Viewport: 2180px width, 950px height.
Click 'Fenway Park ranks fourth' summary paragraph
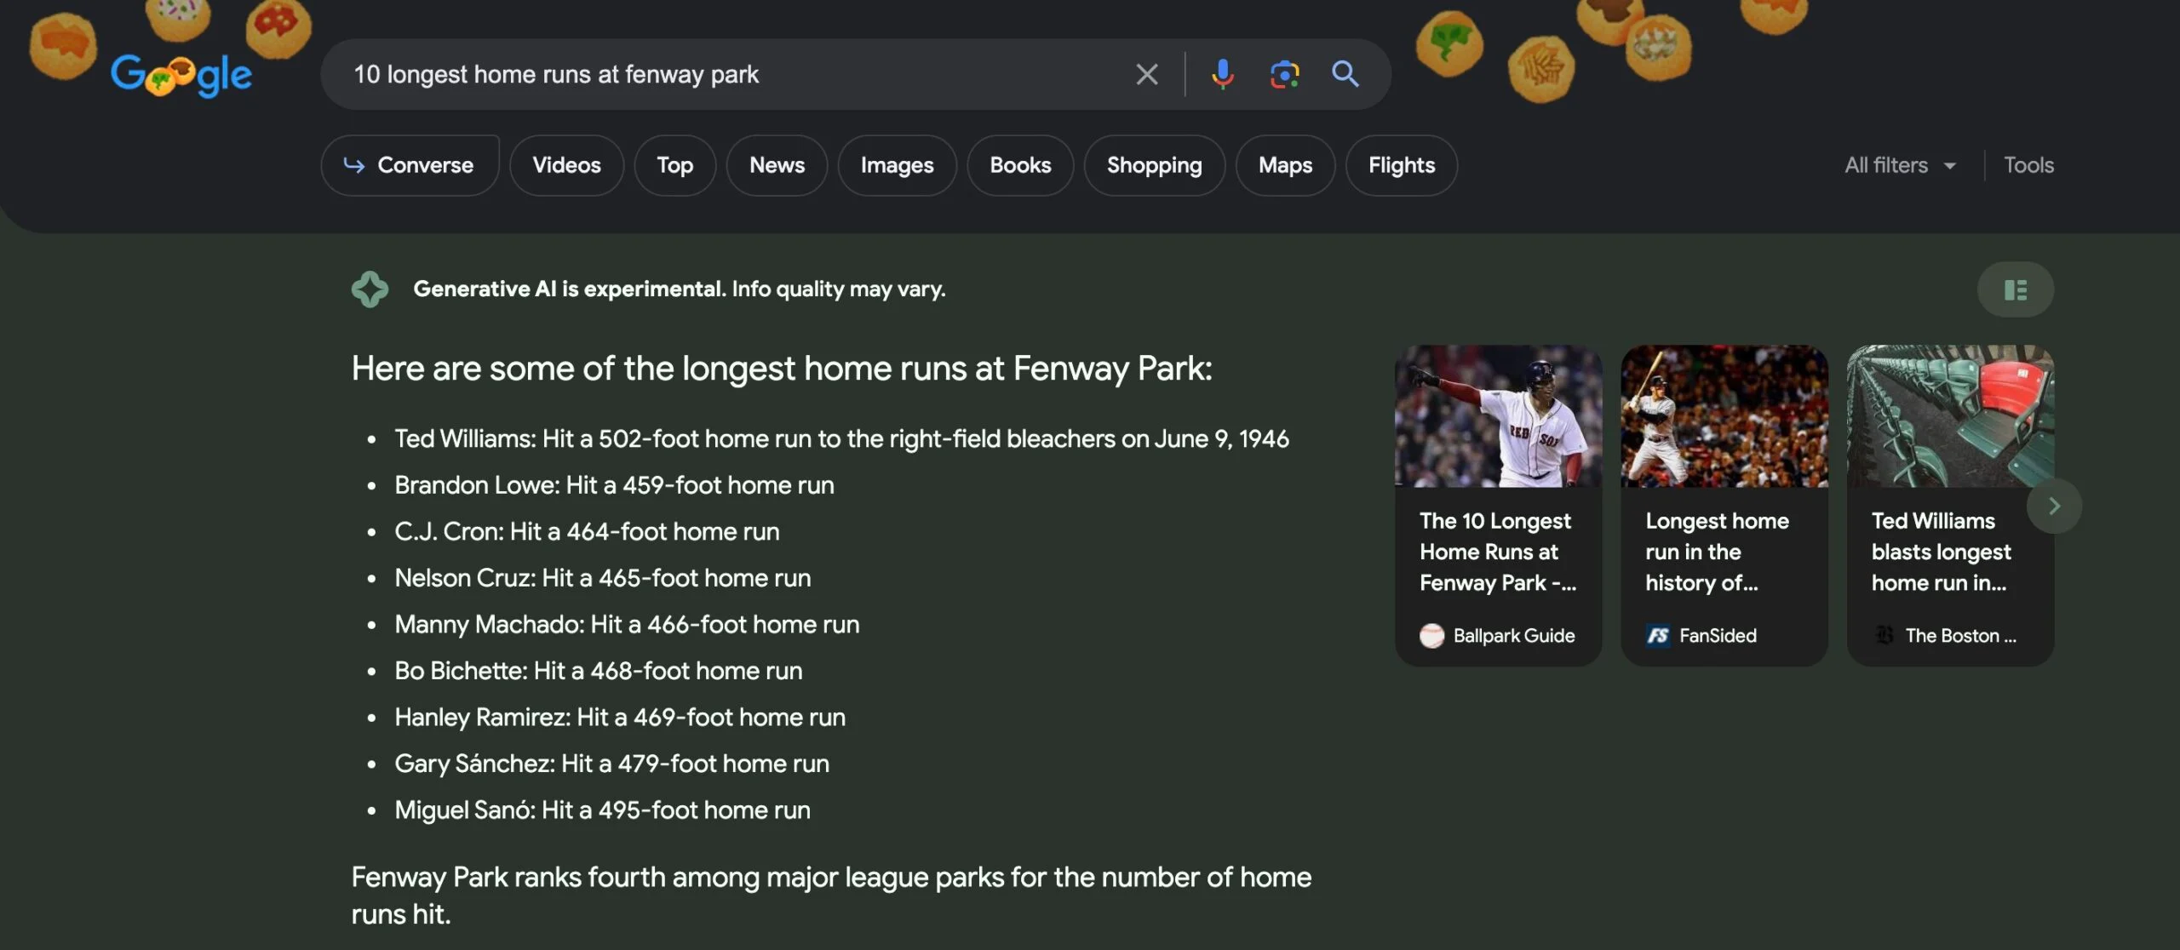(831, 896)
